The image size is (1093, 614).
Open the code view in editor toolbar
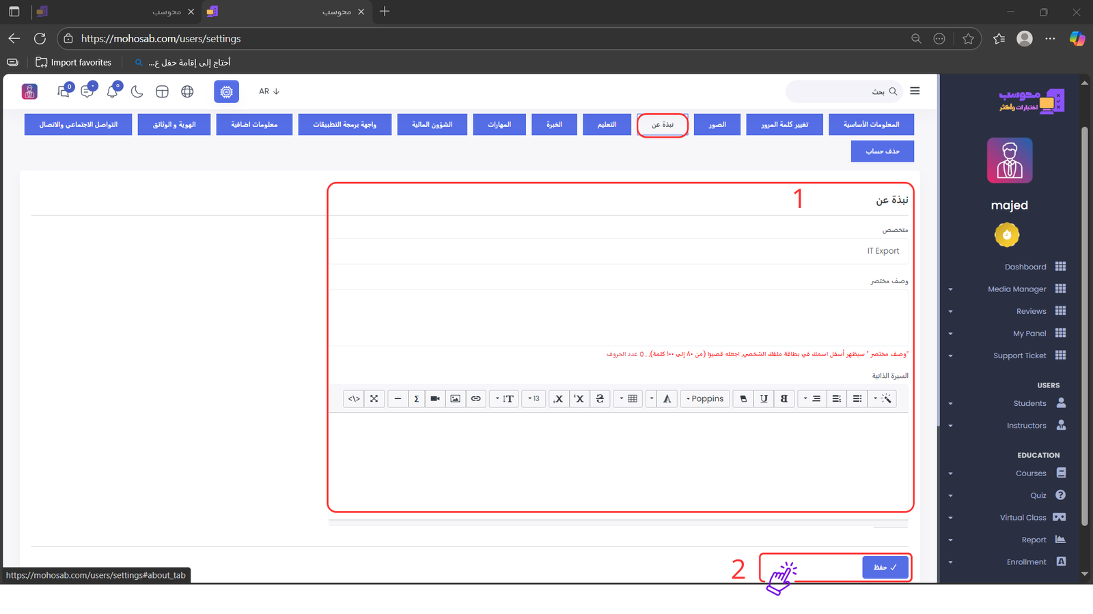[x=354, y=399]
